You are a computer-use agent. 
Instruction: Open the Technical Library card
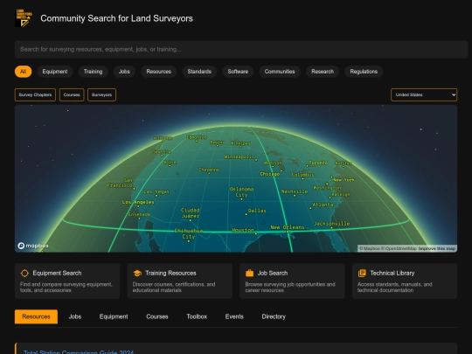point(405,281)
